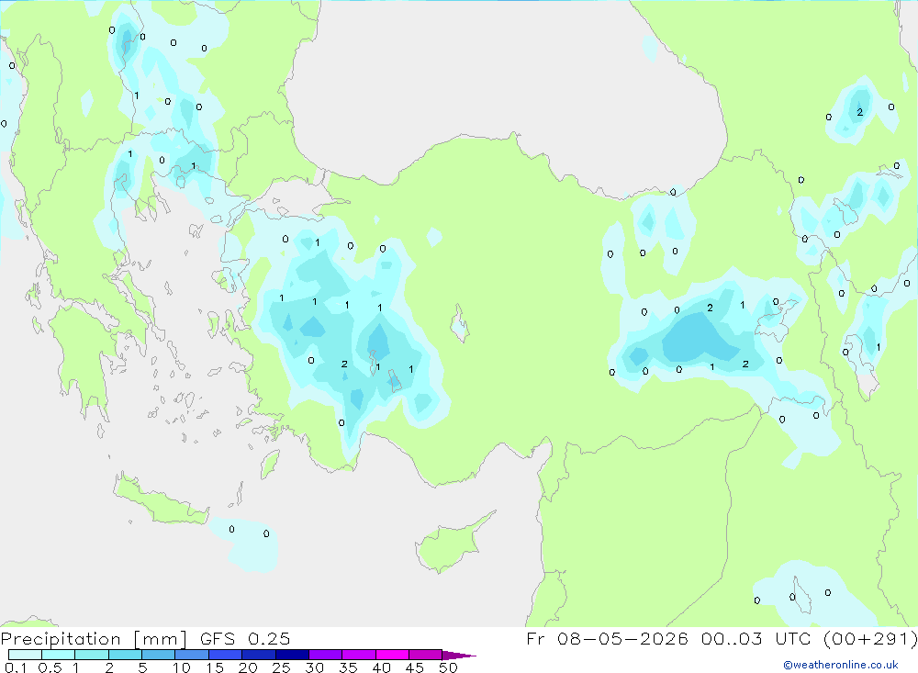Image resolution: width=918 pixels, height=673 pixels.
Task: Click the above-50 arrow tip of legend
Action: click(460, 656)
